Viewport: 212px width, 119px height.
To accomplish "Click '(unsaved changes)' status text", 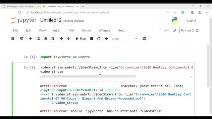I will 74,21.
